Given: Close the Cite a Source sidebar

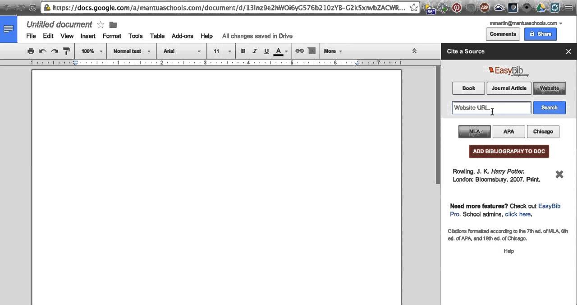Looking at the screenshot, I should (568, 51).
